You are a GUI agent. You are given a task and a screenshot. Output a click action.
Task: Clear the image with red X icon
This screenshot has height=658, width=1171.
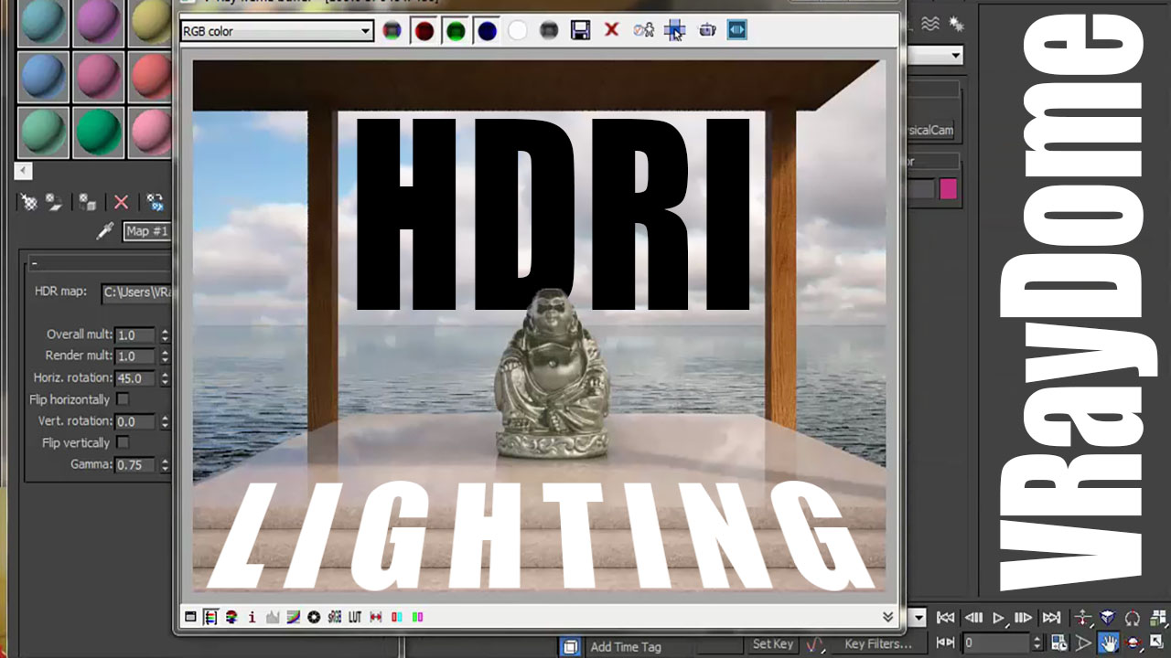click(x=611, y=30)
